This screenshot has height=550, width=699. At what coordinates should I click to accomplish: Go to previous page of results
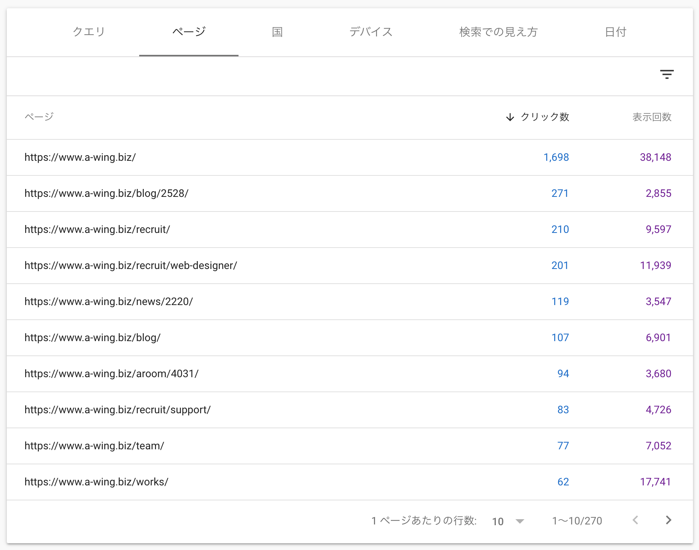[635, 520]
